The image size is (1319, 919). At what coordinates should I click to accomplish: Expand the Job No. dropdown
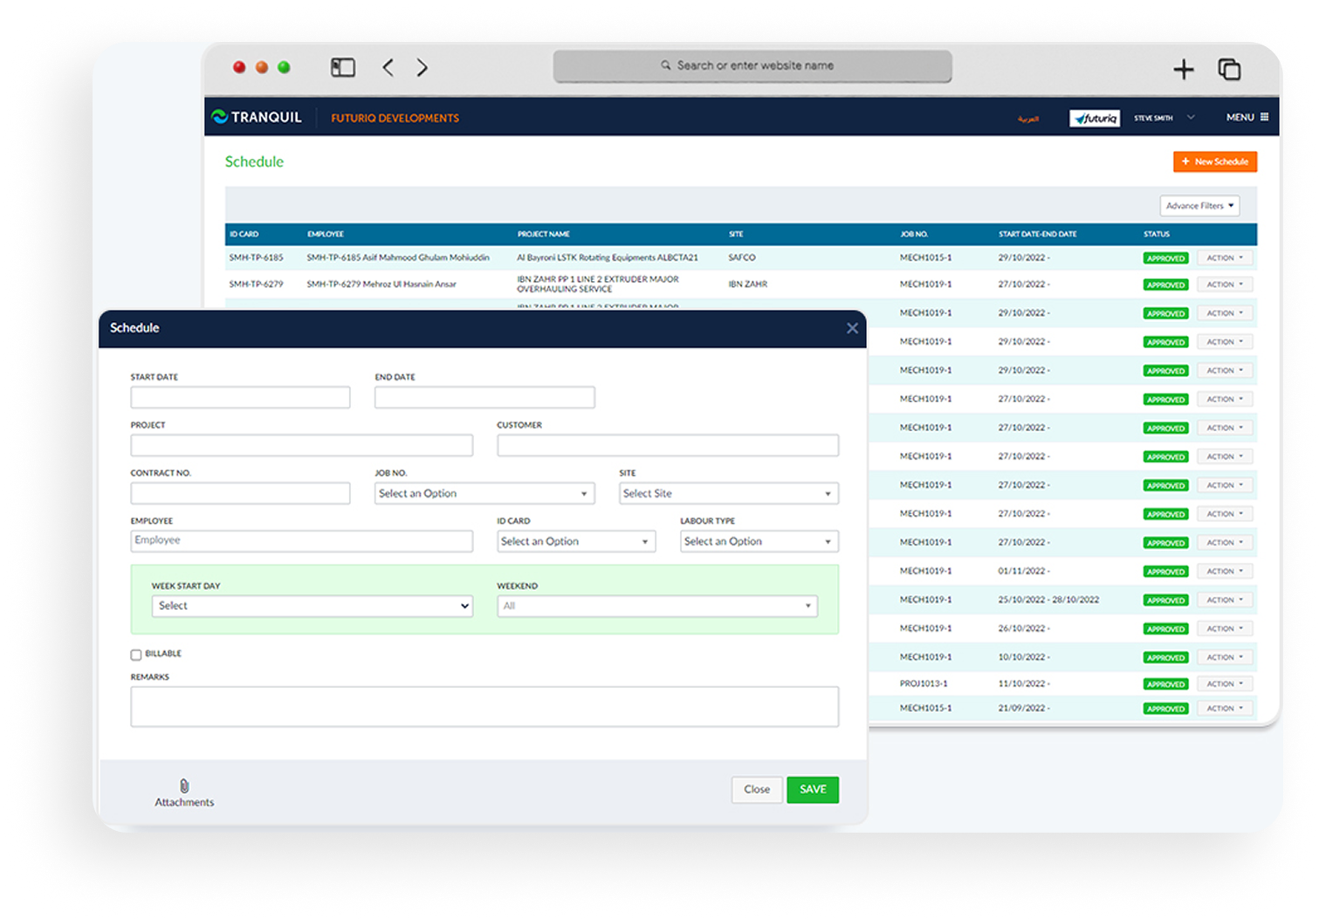click(x=484, y=494)
